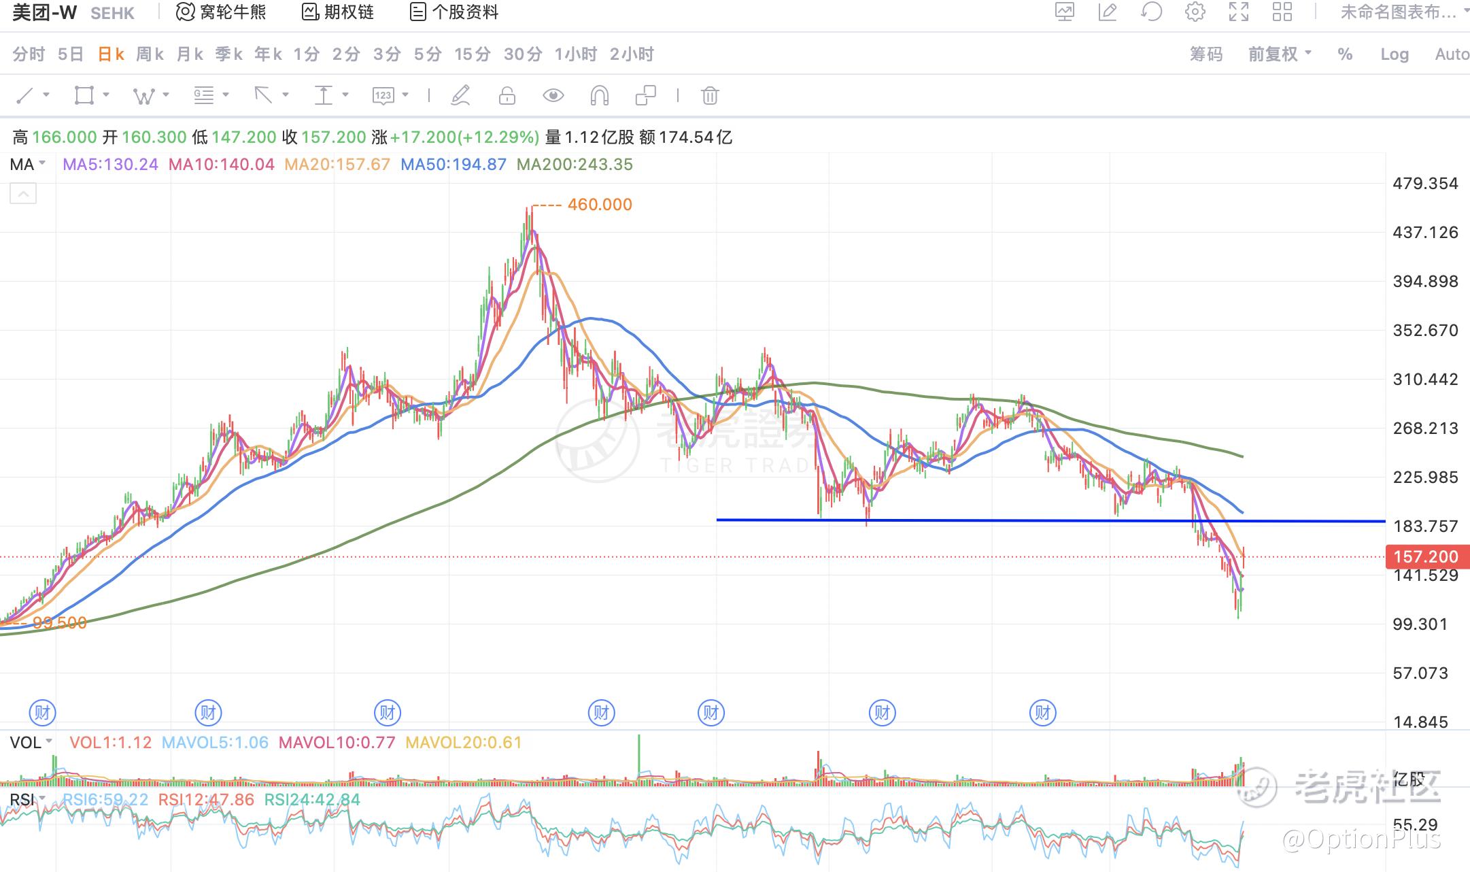Click the edit drawing pencil icon
1470x872 pixels.
[x=1108, y=12]
